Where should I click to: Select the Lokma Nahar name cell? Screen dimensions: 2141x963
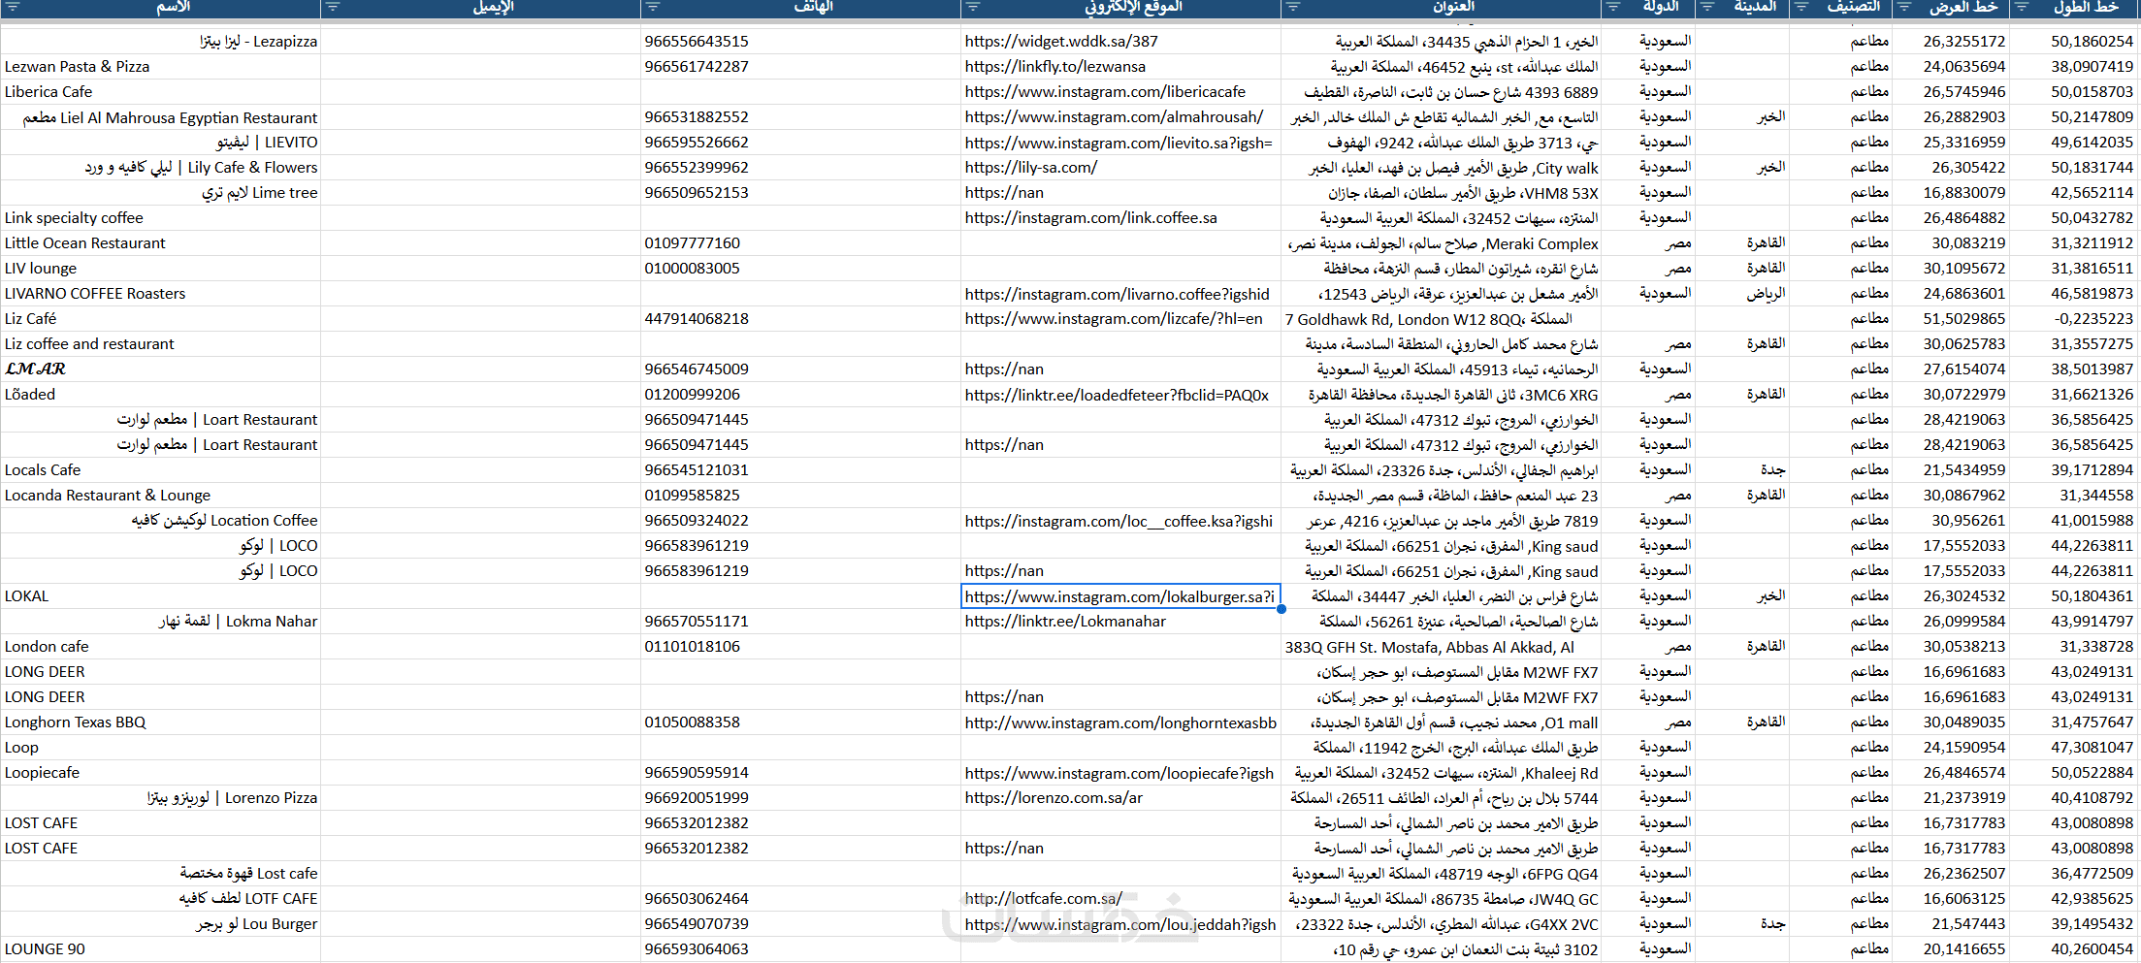[161, 622]
